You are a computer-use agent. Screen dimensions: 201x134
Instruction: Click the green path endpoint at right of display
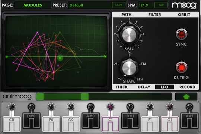coord(105,56)
